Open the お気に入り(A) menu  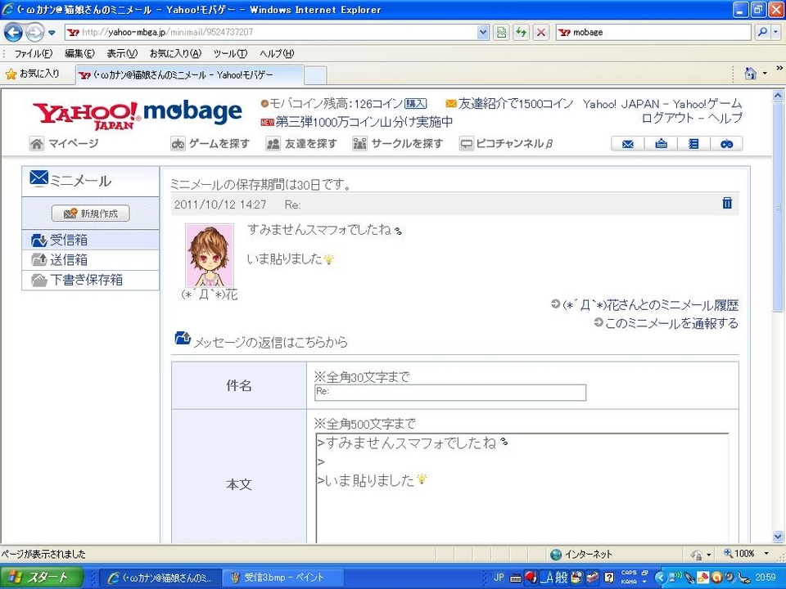point(175,53)
